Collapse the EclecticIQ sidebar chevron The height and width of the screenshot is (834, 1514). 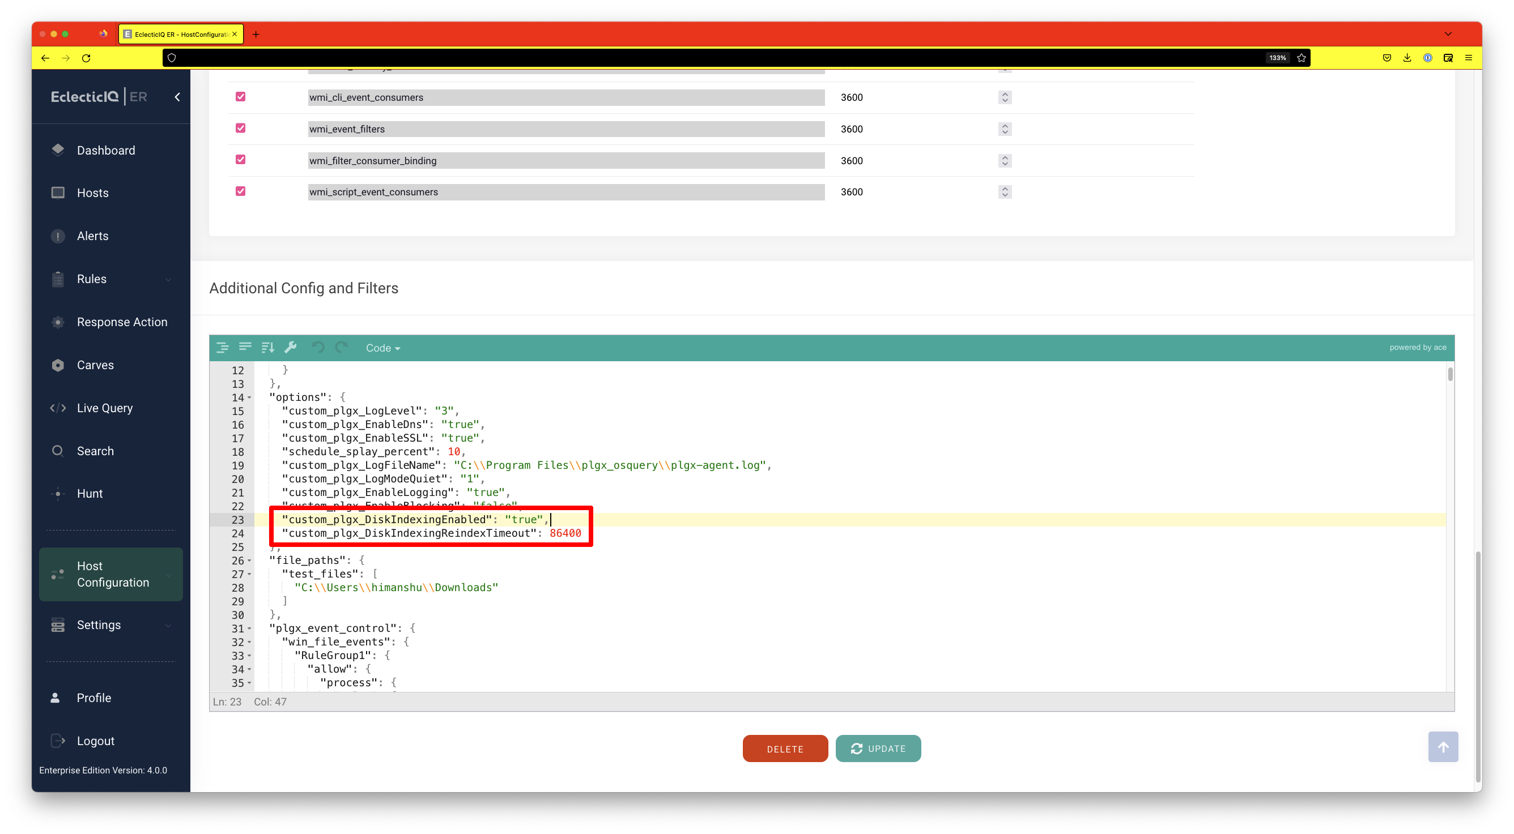(177, 97)
